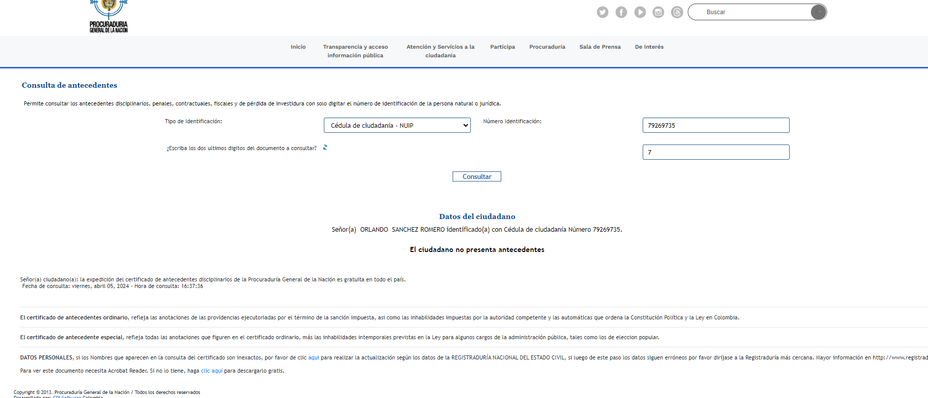Open the Twitter social media icon
Viewport: 928px width, 398px height.
pyautogui.click(x=602, y=12)
